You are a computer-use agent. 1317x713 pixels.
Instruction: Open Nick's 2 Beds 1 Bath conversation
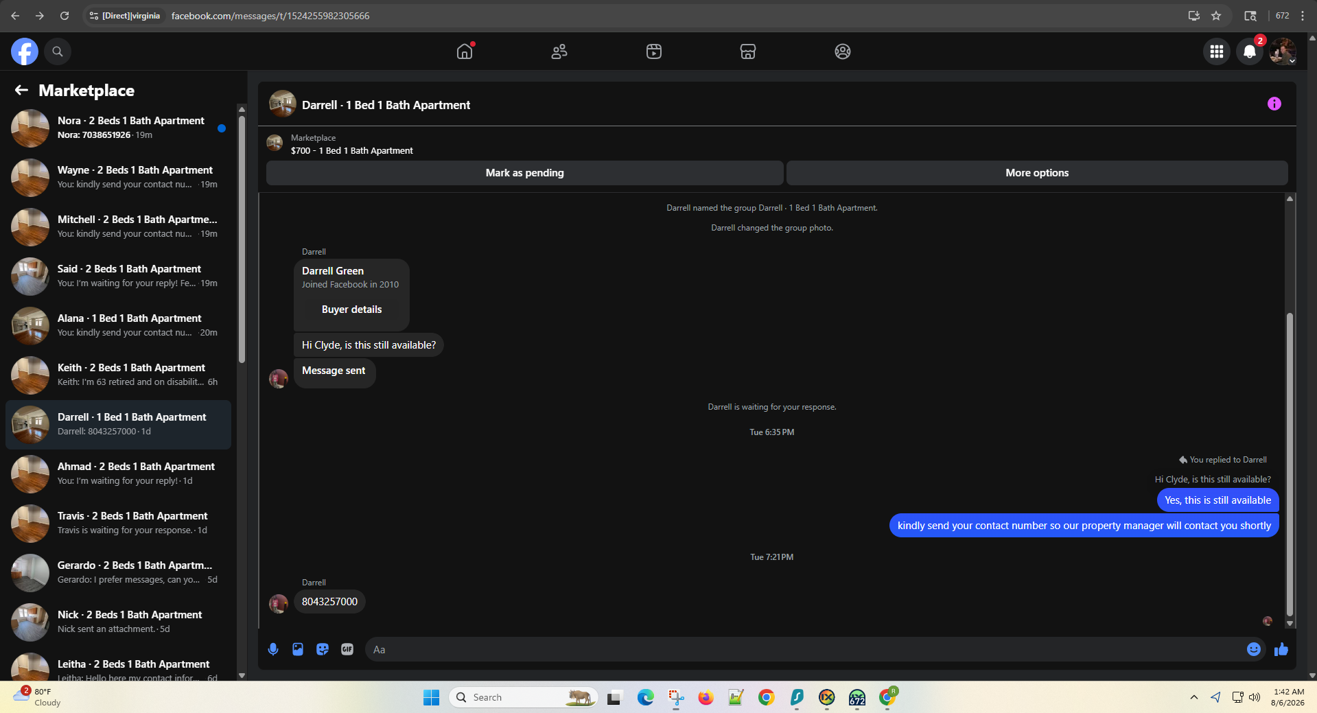[118, 622]
